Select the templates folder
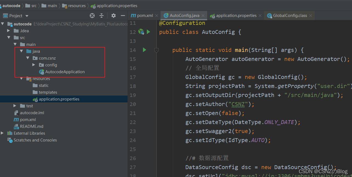The image size is (352, 177). 48,92
